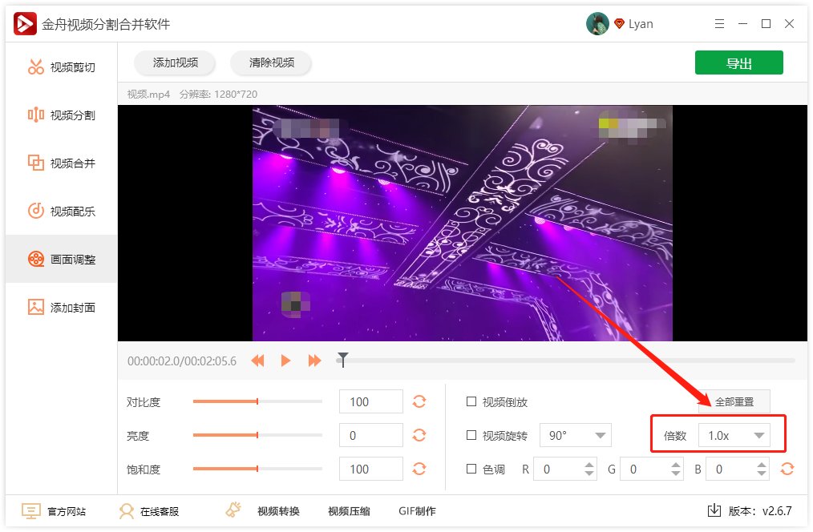The image size is (813, 532).
Task: Click the 全部重置 reset all button
Action: pos(733,401)
